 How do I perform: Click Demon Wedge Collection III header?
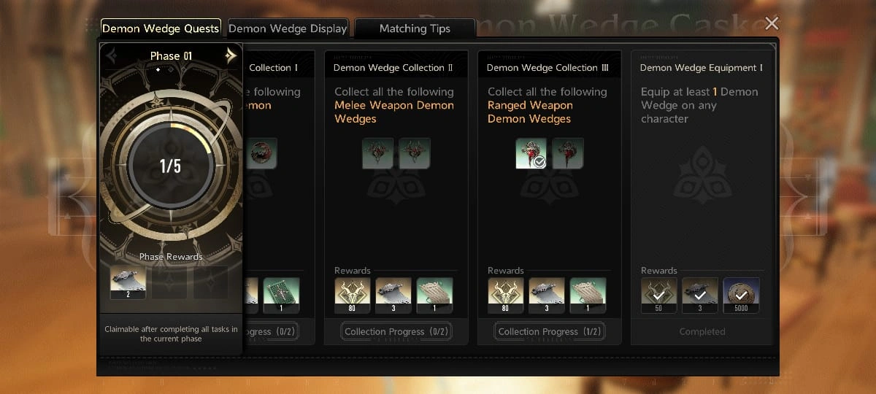coord(548,68)
